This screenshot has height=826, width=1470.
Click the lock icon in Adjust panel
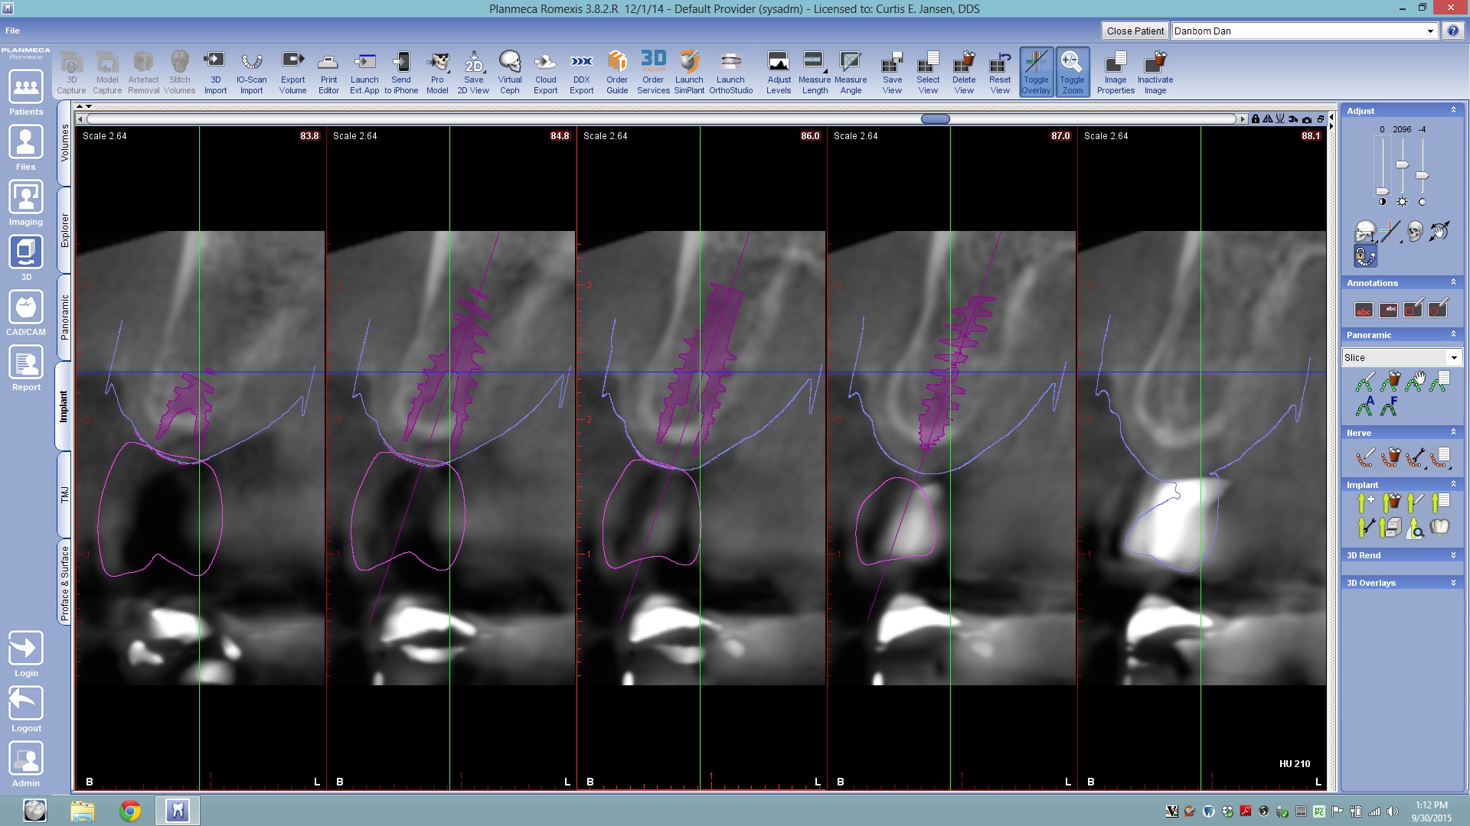click(x=1364, y=256)
